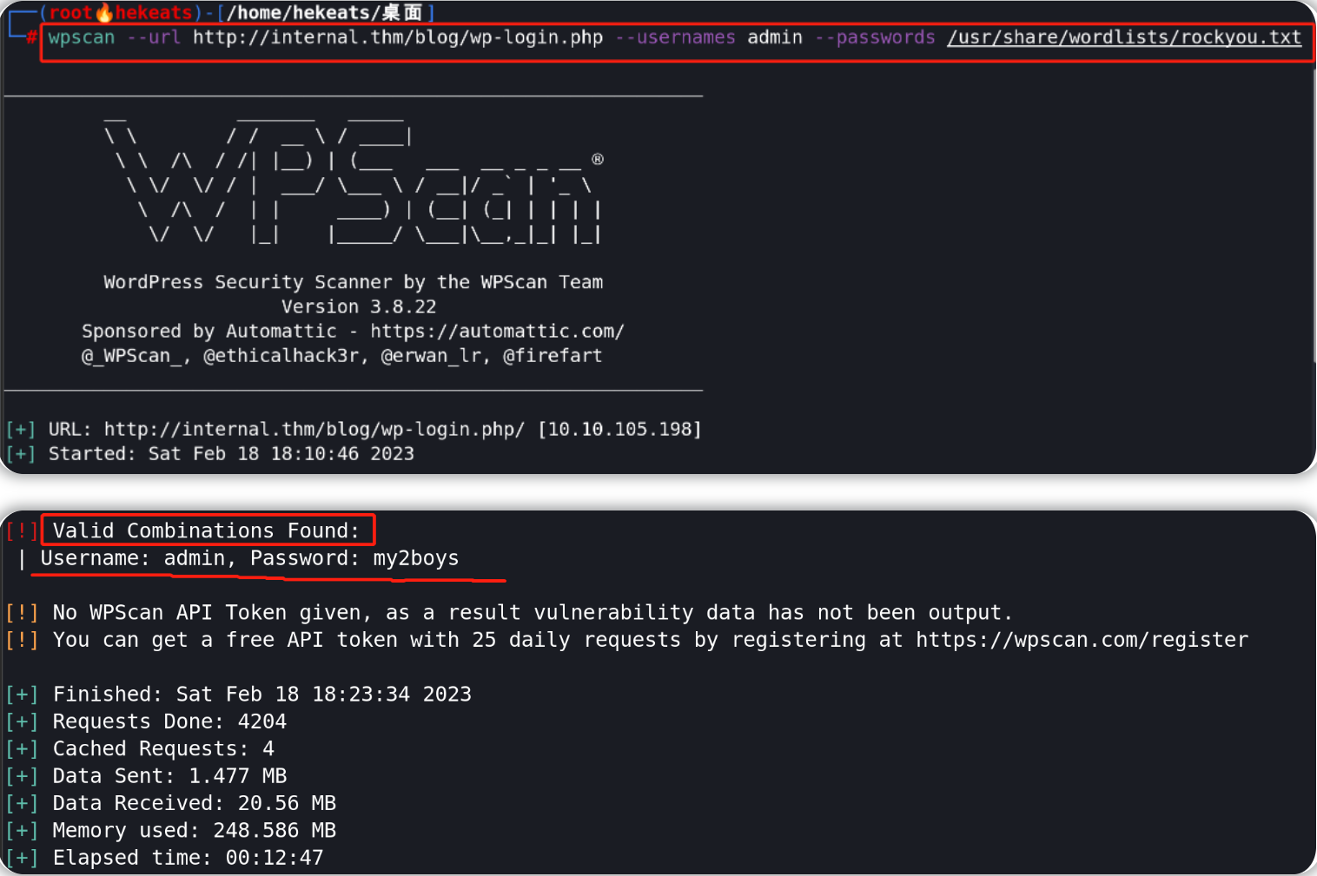Open the https://wpscan.com/register link
This screenshot has width=1317, height=876.
1082,640
